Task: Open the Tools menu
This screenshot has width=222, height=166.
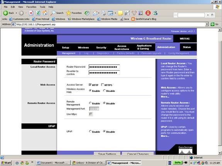Action: point(42,7)
